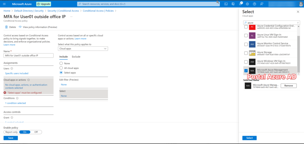Choose the Select apps radio option

point(61,73)
